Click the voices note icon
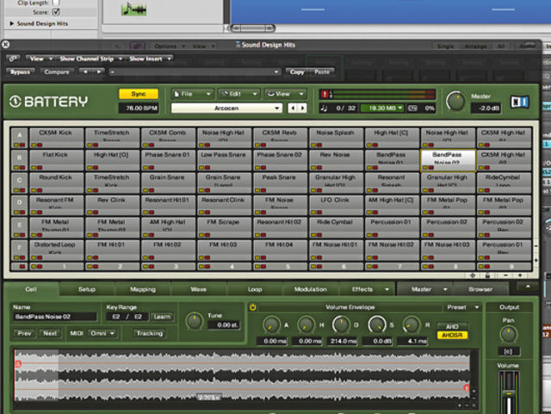 [x=324, y=108]
